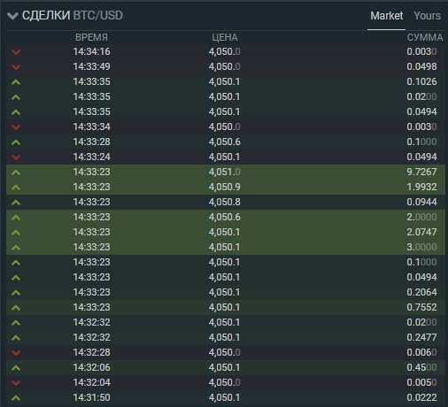Select the price 4,051.0 in highlighted row

225,172
